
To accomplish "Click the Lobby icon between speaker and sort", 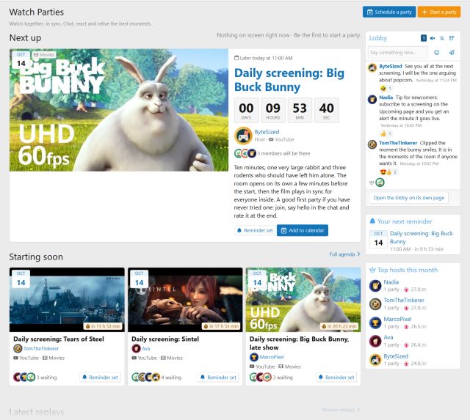I will [442, 38].
